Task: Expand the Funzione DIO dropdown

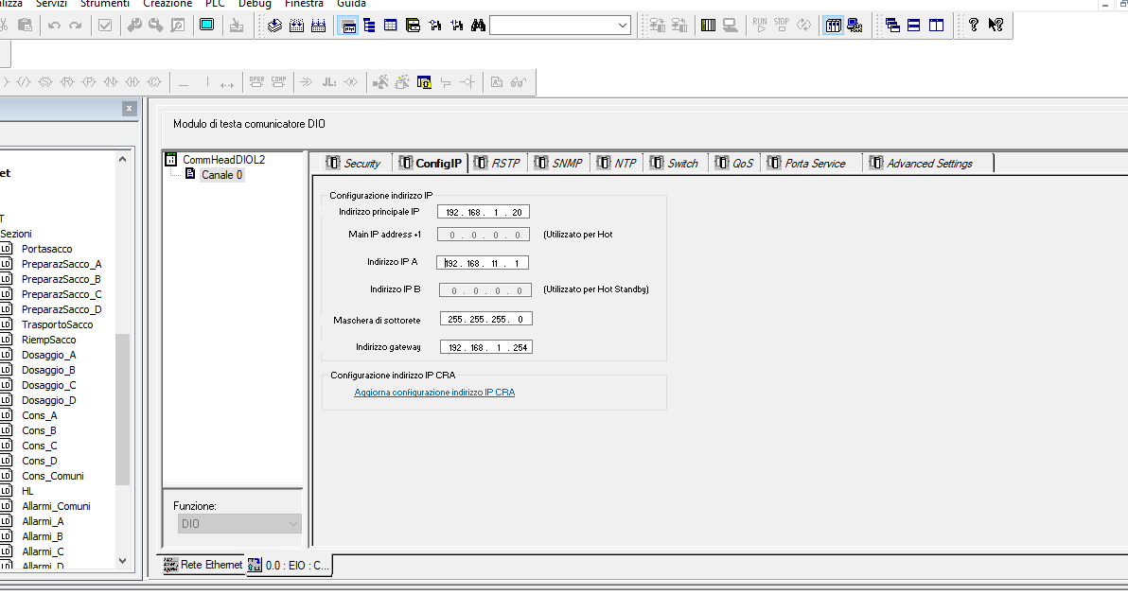Action: coord(239,524)
